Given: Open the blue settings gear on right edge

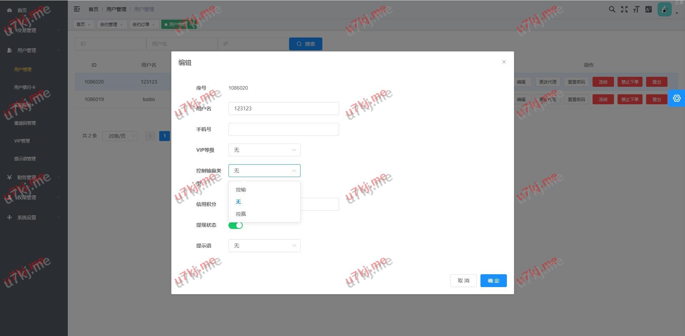Looking at the screenshot, I should click(676, 99).
